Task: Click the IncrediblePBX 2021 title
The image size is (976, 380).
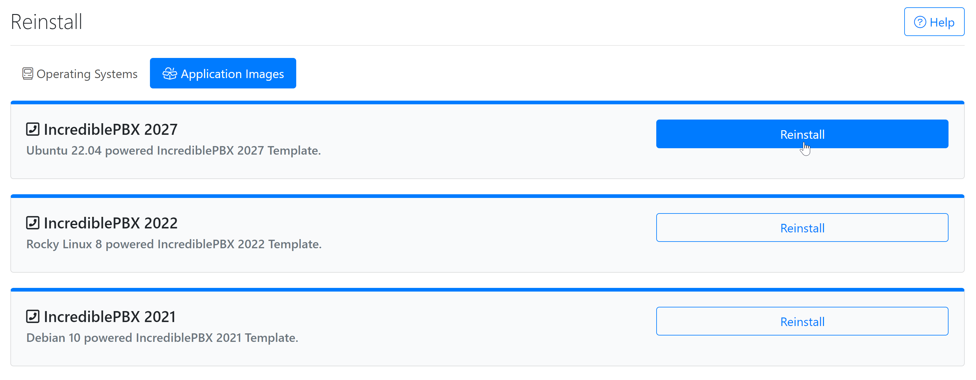Action: click(x=110, y=317)
